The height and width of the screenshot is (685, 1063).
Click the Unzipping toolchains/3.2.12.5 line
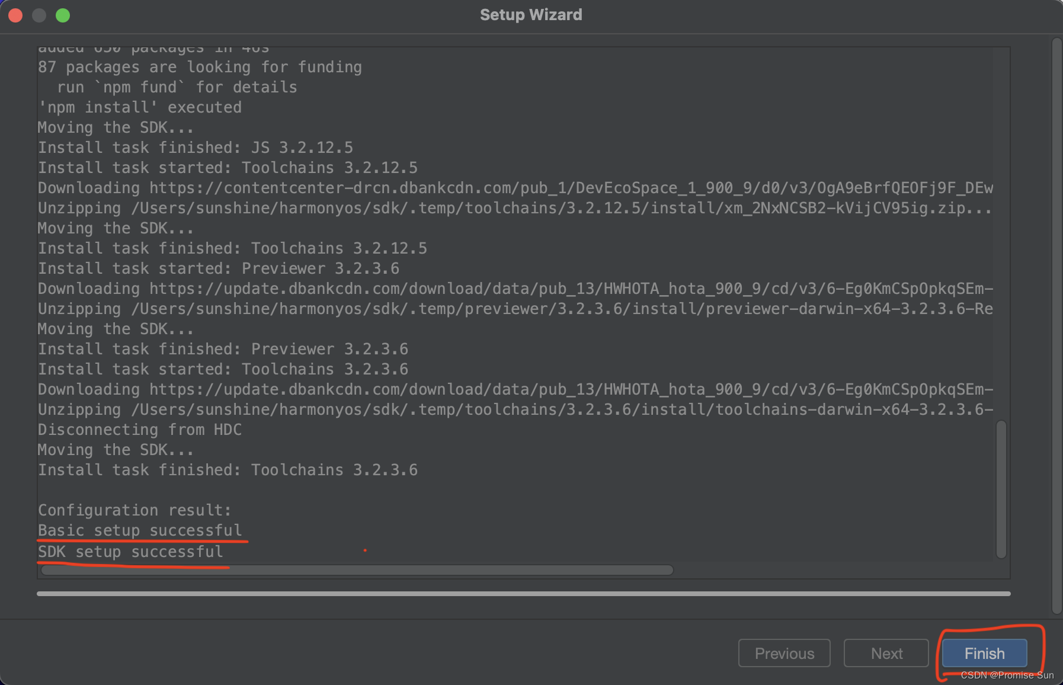click(x=516, y=208)
